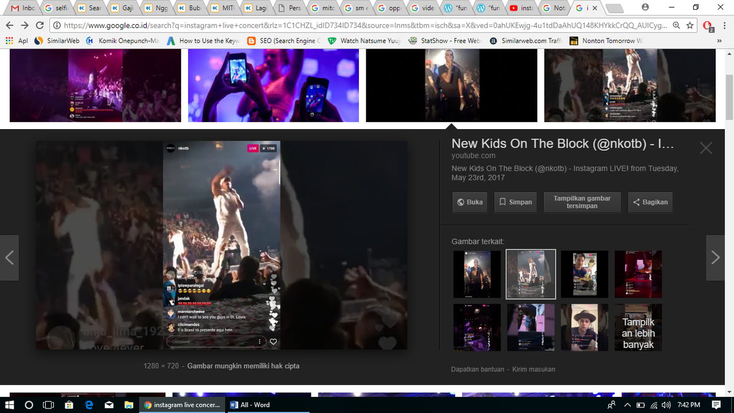Open the Watch Natsume Yuujin bookmark
Image resolution: width=734 pixels, height=413 pixels.
click(364, 41)
